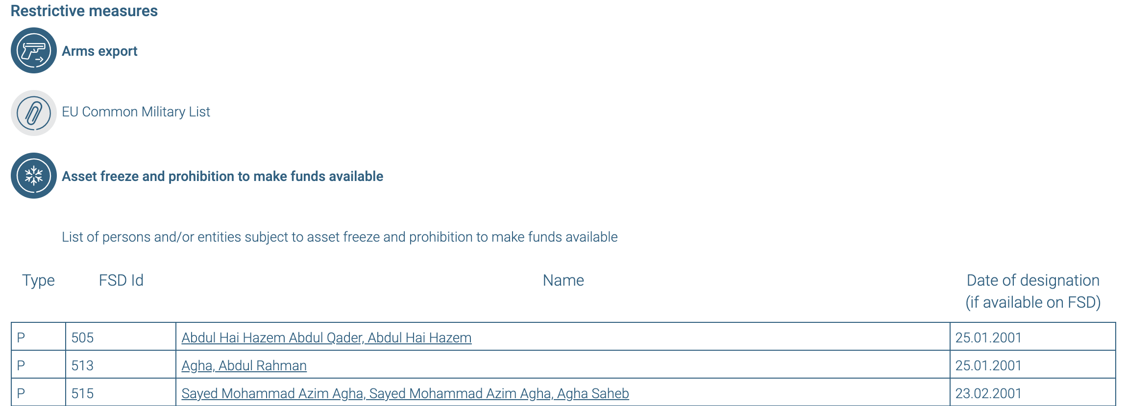Click the Date of designation column header
This screenshot has width=1126, height=406.
coord(1033,291)
